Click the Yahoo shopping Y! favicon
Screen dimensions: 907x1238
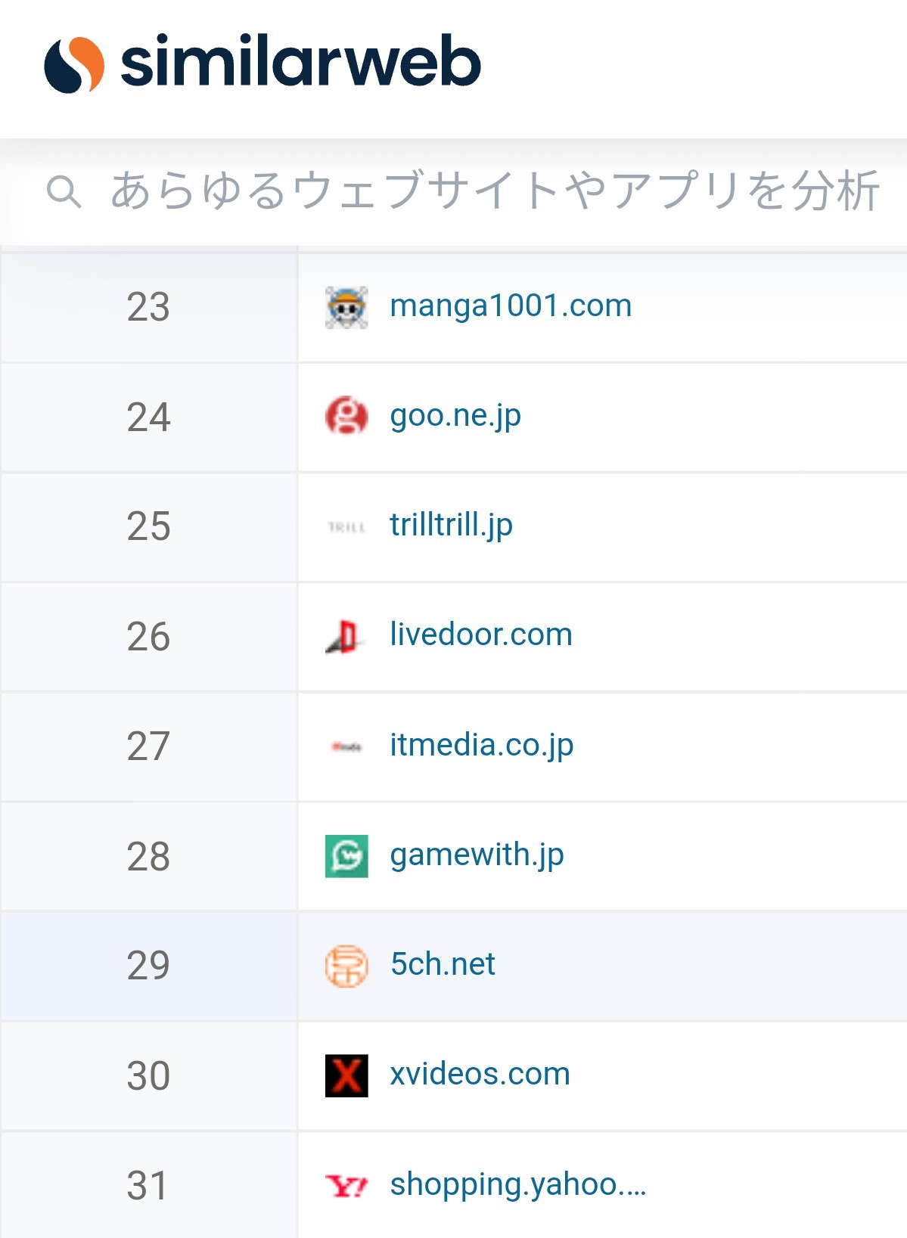346,1186
